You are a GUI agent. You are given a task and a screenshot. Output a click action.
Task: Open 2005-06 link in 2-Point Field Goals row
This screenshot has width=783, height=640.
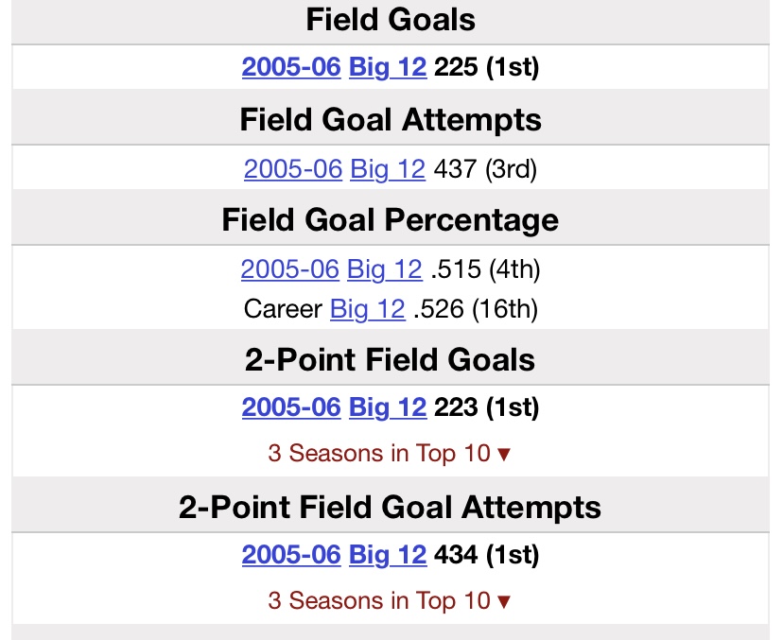(291, 407)
